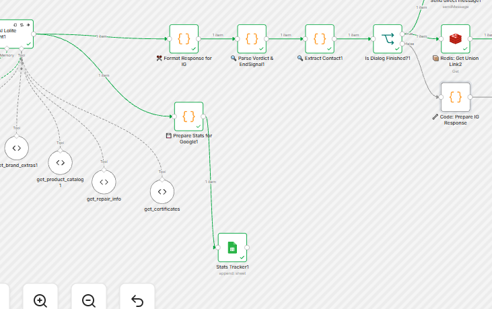The image size is (492, 309).
Task: Select the get_brand_extras1 tool node
Action: point(17,148)
